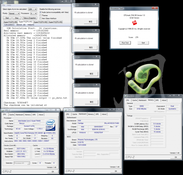183x175 pixels.
Task: Toggle Audio incompatibility with Vista checkbox
Action: click(x=41, y=12)
